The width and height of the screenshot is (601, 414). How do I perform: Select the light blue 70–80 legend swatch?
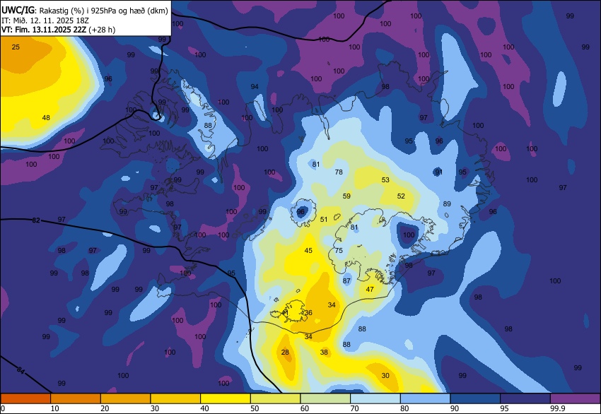coord(375,398)
